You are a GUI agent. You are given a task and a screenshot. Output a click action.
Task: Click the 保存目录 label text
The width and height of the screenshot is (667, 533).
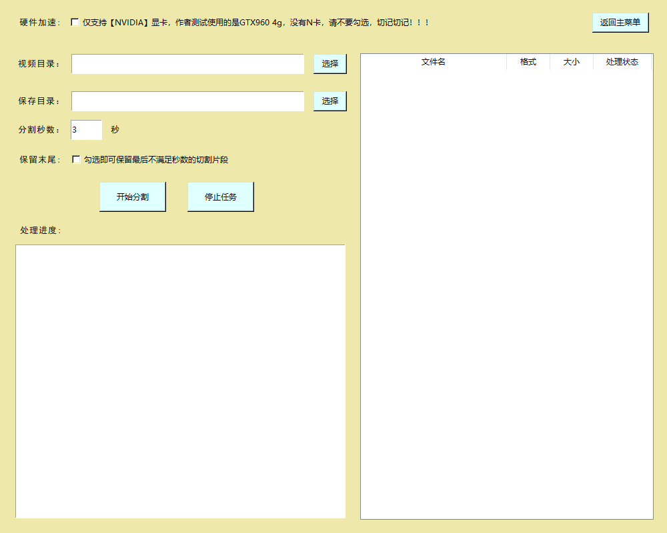point(39,101)
